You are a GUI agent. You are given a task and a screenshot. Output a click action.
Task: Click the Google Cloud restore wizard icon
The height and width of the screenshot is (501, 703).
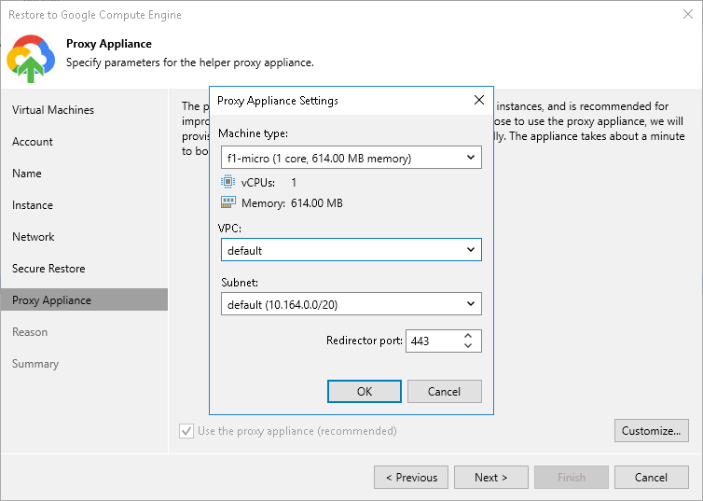point(31,56)
